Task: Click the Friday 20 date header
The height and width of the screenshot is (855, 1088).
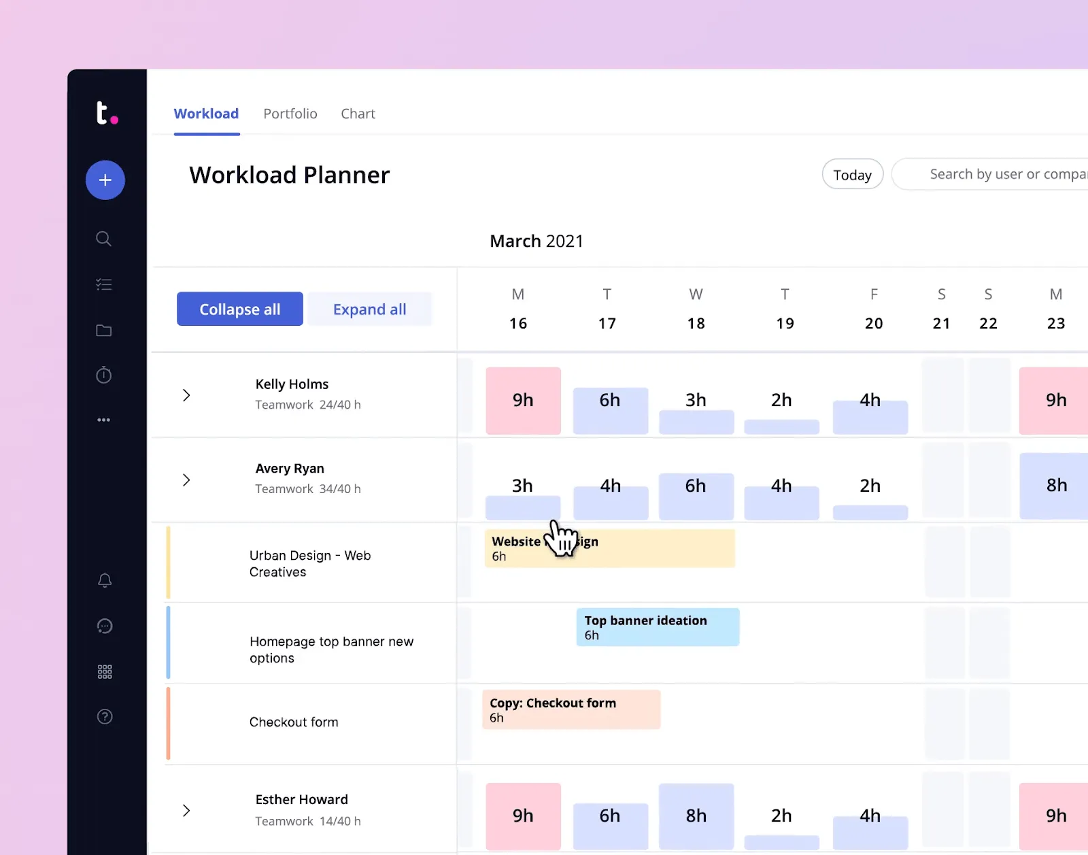Action: (x=874, y=309)
